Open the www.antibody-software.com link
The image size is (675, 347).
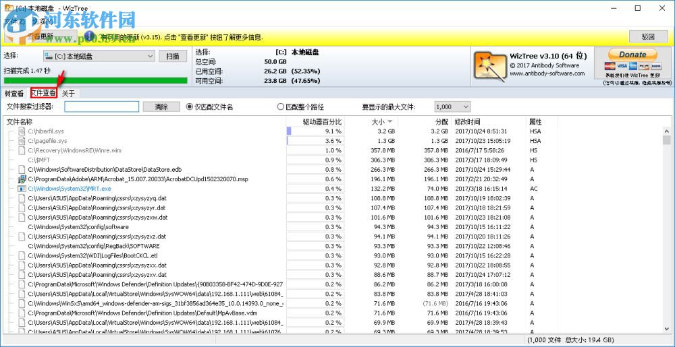[547, 73]
